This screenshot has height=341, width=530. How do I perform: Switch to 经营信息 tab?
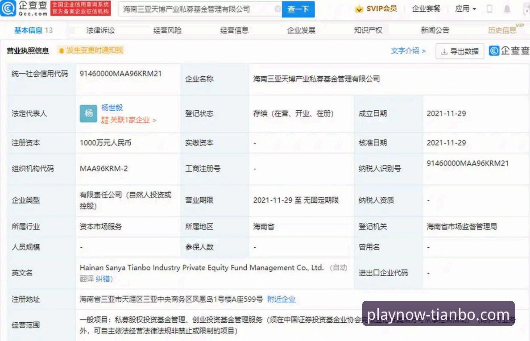[234, 30]
